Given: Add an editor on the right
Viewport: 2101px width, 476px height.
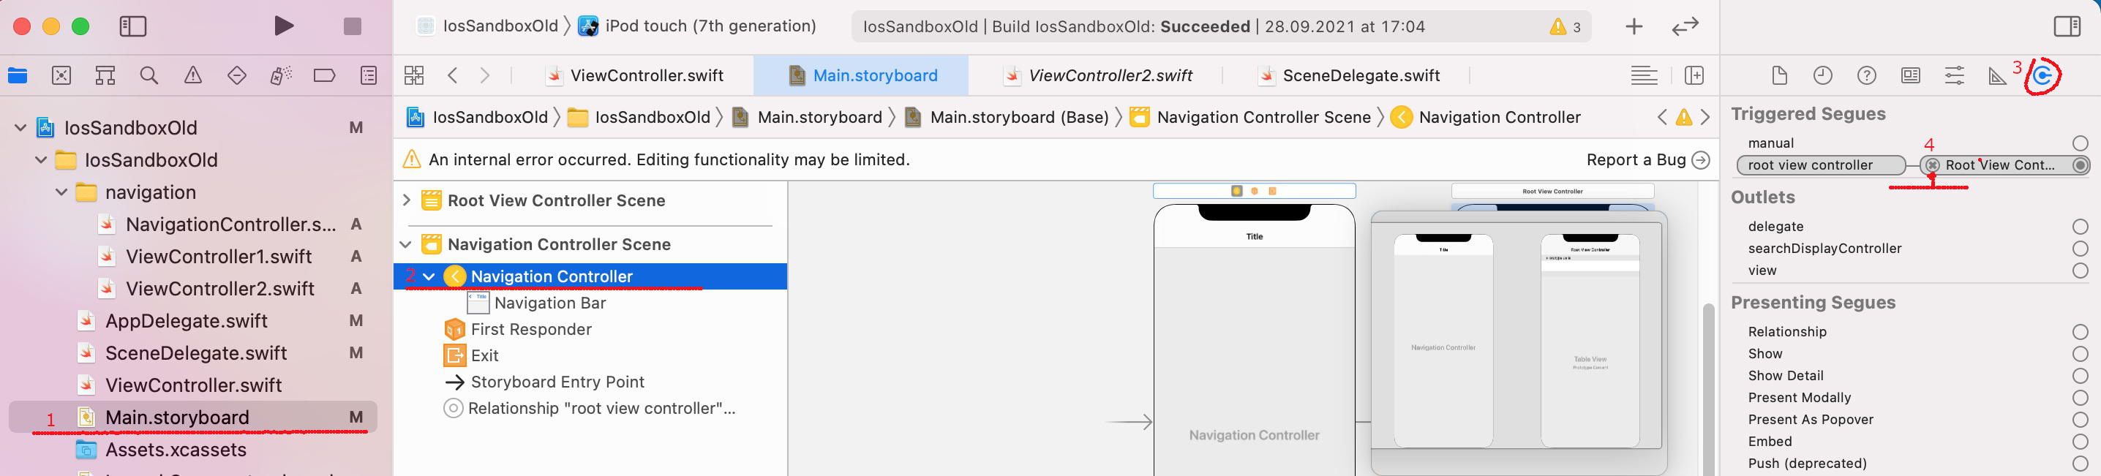Looking at the screenshot, I should 1694,76.
